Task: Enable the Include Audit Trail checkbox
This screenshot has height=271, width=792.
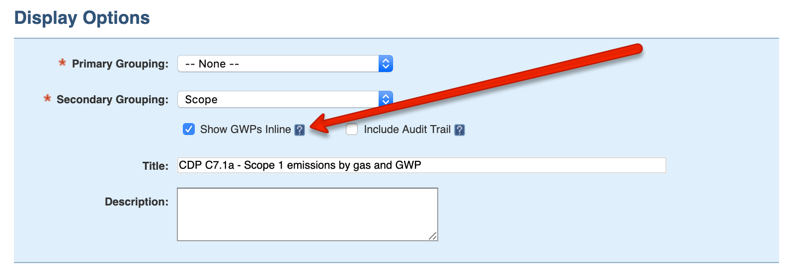Action: [x=352, y=130]
